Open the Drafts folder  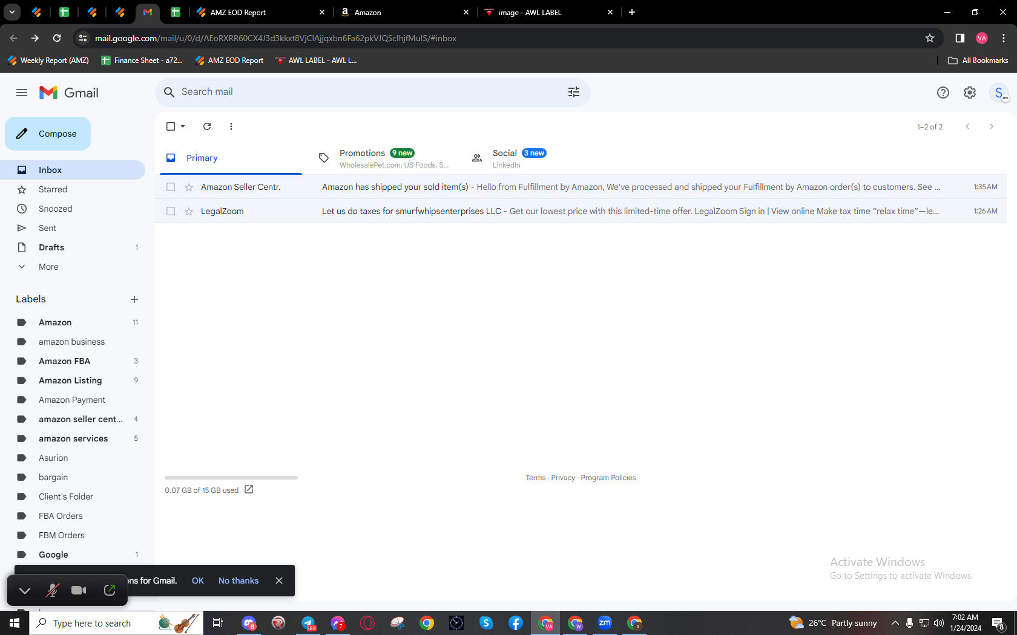(73, 247)
